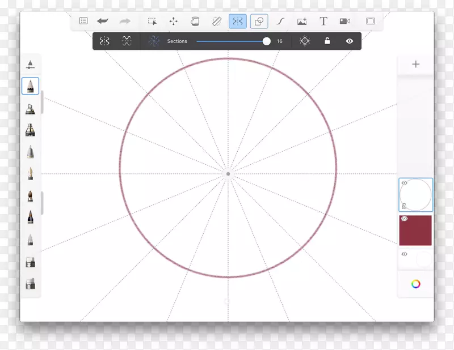Select the Pencil brush
This screenshot has width=454, height=350.
tap(30, 86)
